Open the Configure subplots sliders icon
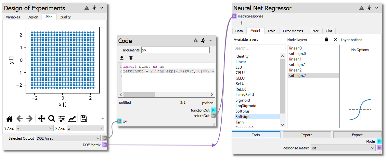 point(62,119)
